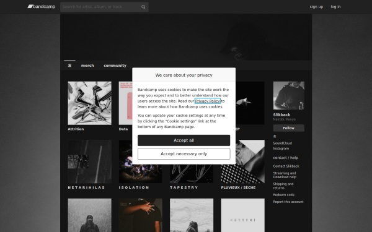Open the Instagram link
The height and width of the screenshot is (232, 372).
tap(281, 148)
